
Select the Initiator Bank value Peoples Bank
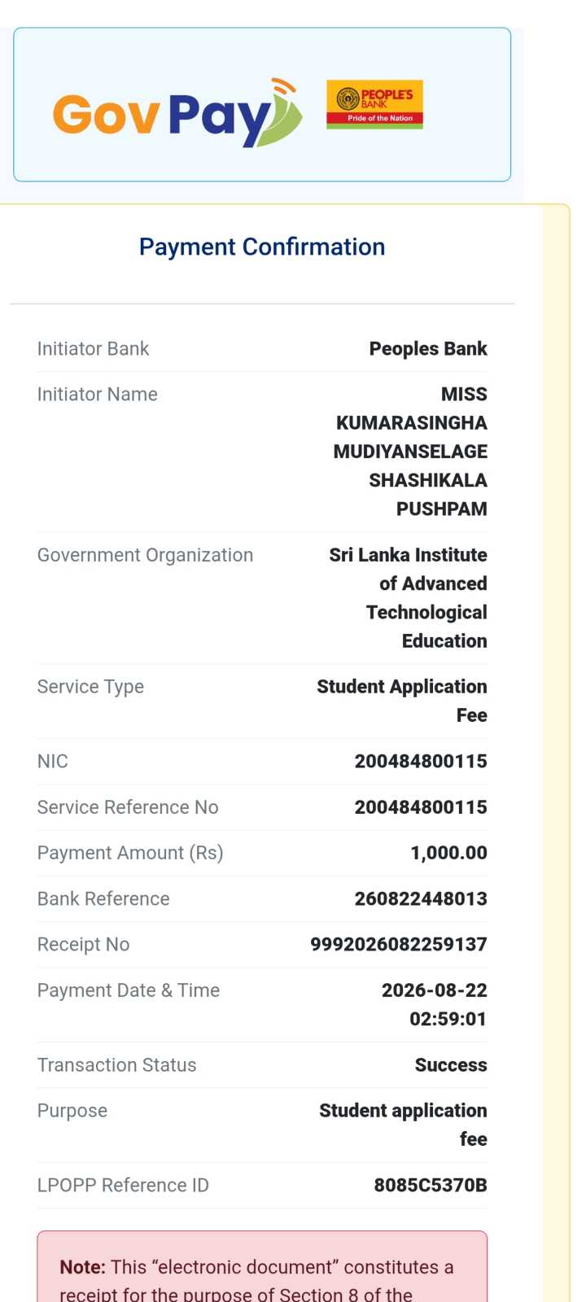pos(428,348)
